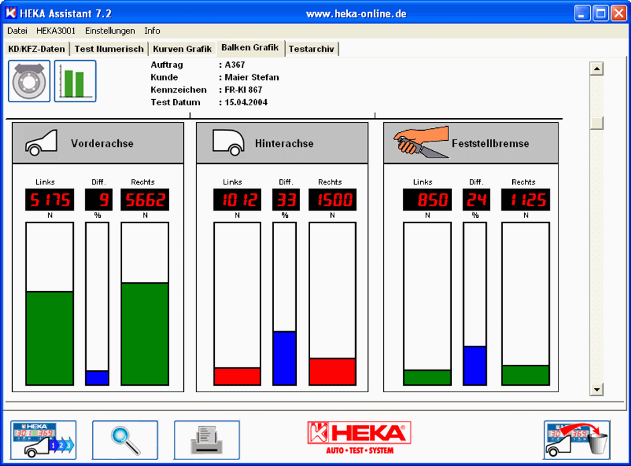Click the green bar chart icon
Screen dimensions: 631x466
coord(75,81)
